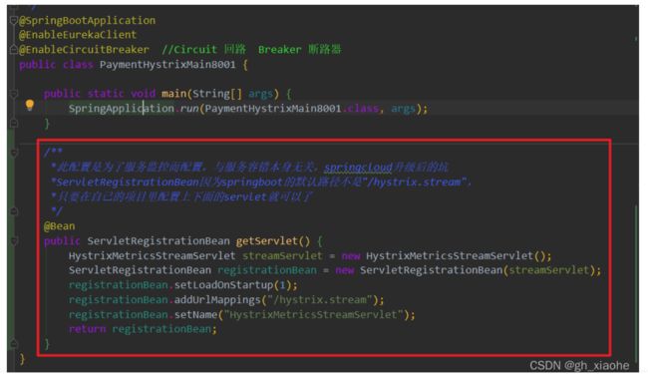Collapse the getServlet method fold marker

coord(13,241)
